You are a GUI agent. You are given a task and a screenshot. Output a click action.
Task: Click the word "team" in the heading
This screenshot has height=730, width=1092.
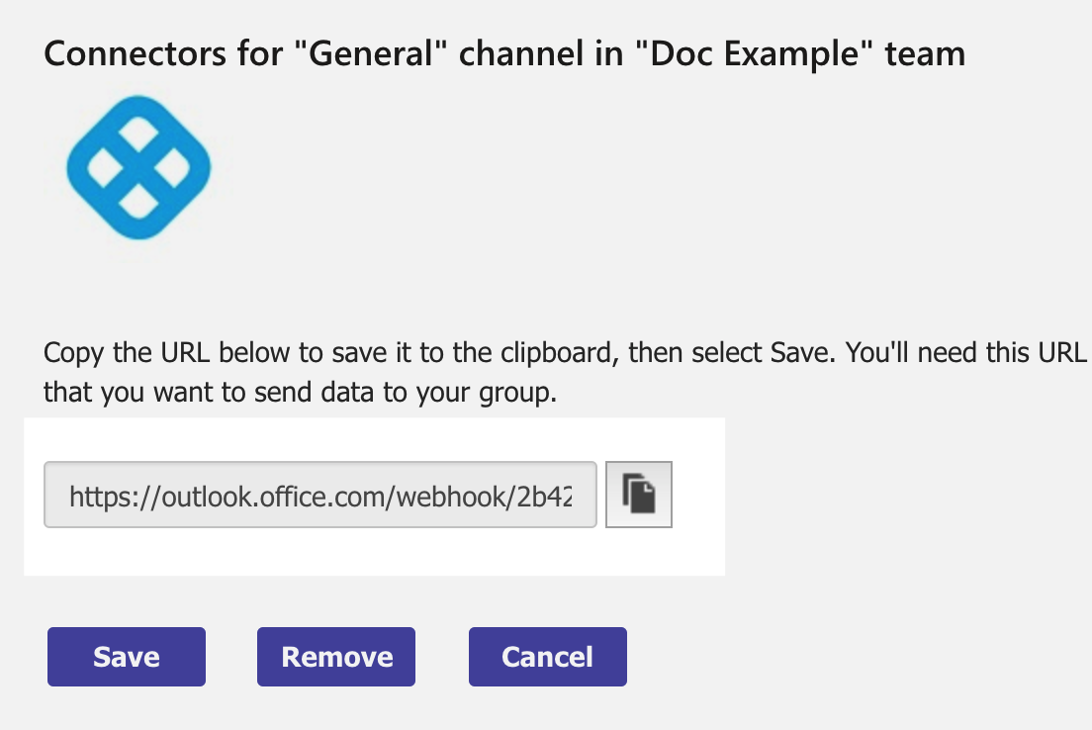pos(925,53)
